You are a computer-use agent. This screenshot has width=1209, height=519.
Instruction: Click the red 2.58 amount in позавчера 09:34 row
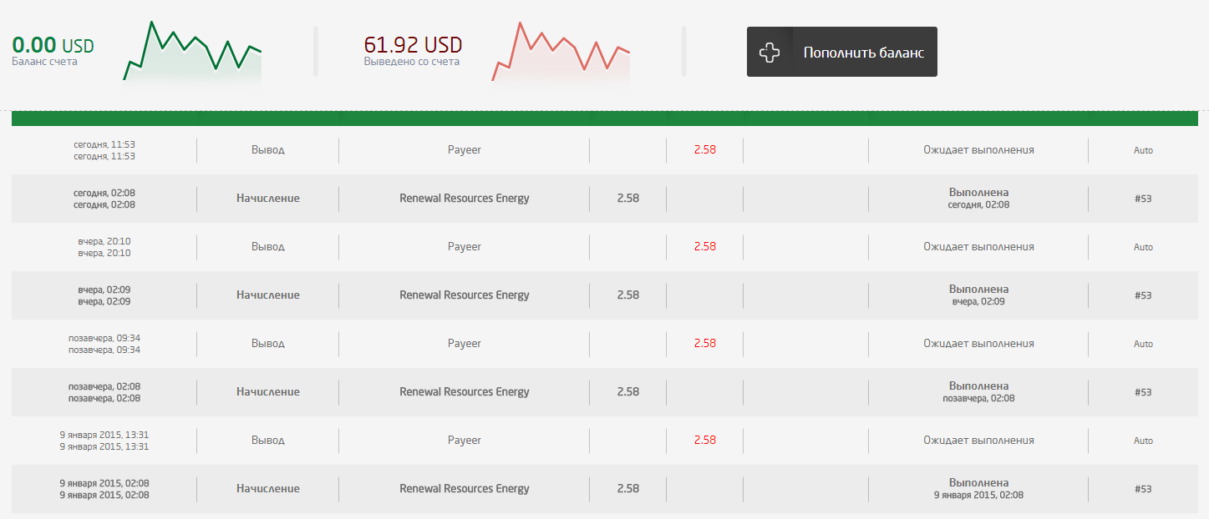(x=704, y=343)
